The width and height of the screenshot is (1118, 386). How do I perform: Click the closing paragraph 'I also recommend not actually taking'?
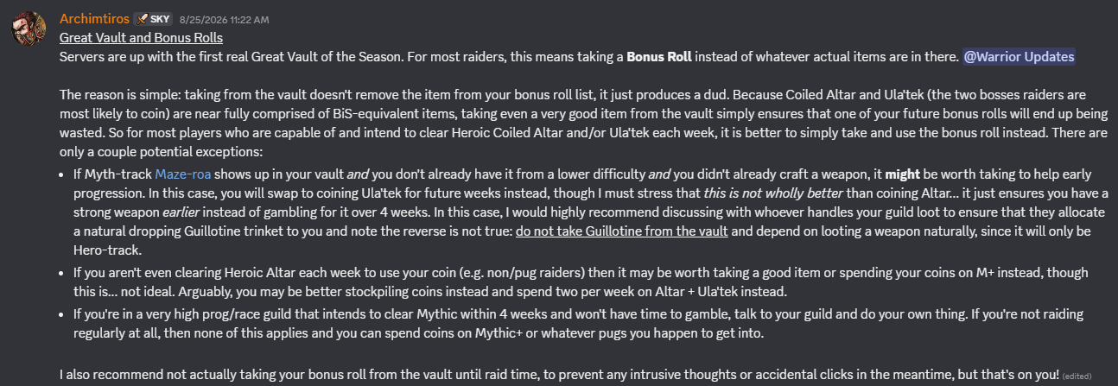tap(559, 375)
